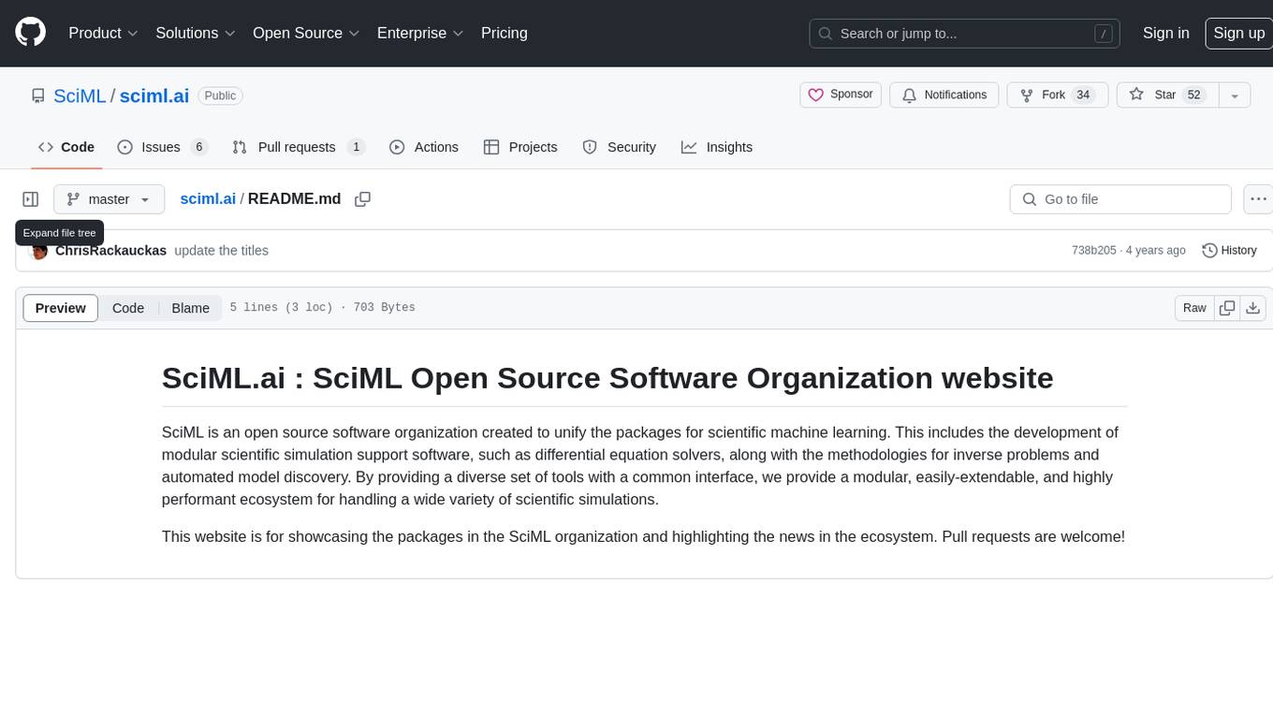This screenshot has height=715, width=1273.
Task: Open the SciML organization link
Action: pos(80,95)
